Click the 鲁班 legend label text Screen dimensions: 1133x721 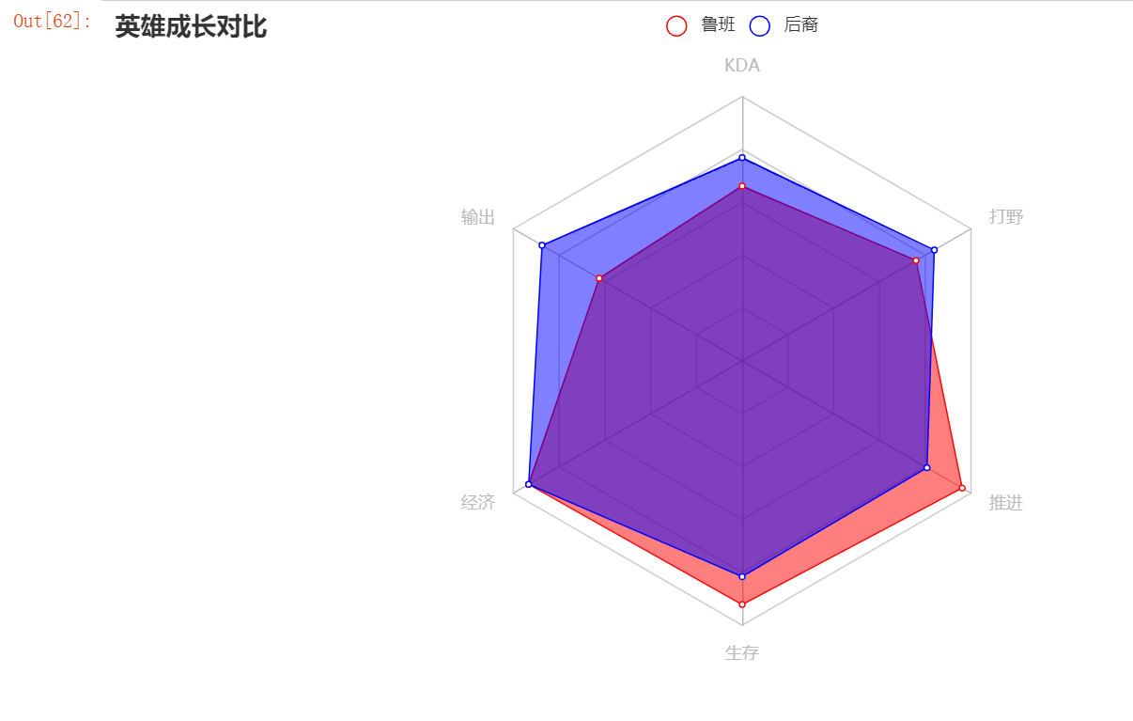pyautogui.click(x=719, y=25)
